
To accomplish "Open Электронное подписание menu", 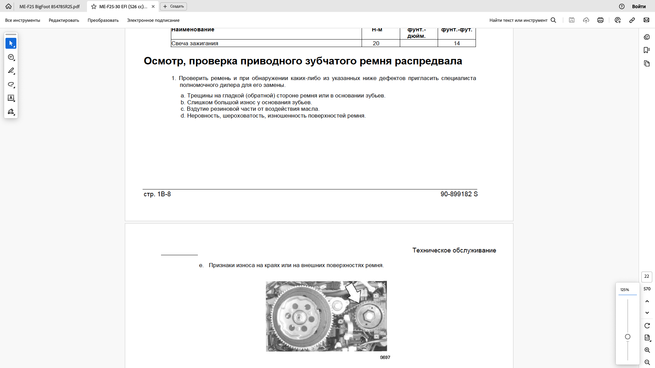I will click(153, 20).
